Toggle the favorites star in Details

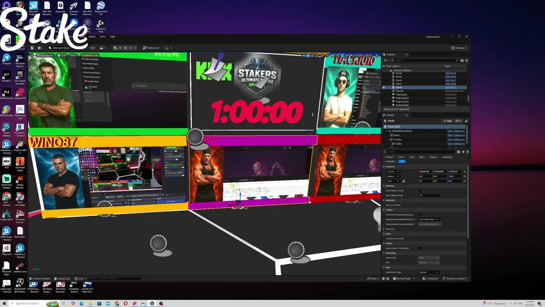coord(463,152)
